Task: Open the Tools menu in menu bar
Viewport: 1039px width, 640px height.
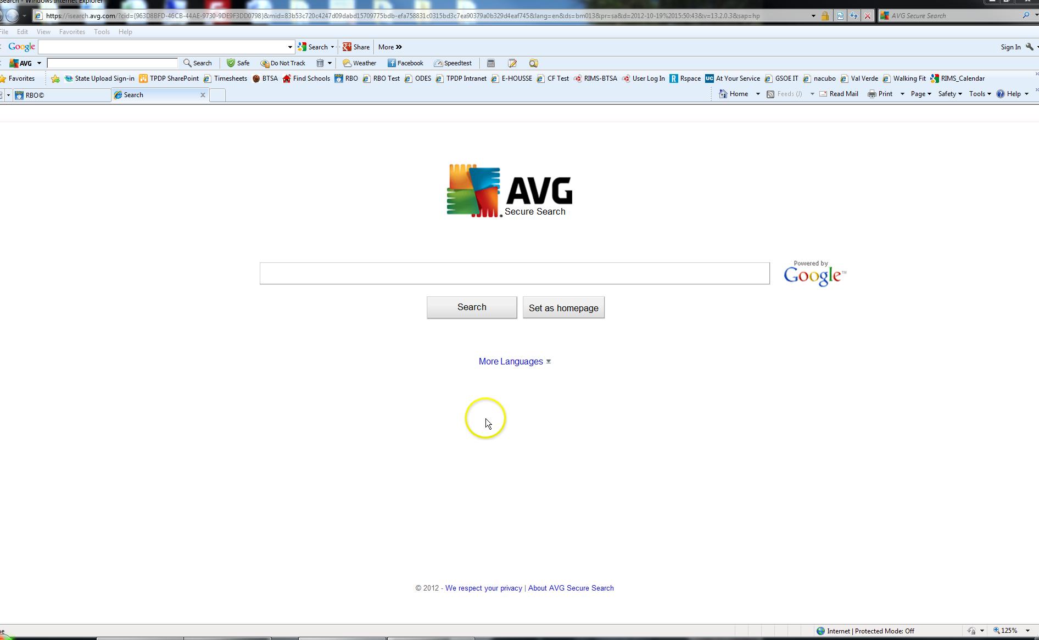Action: tap(102, 32)
